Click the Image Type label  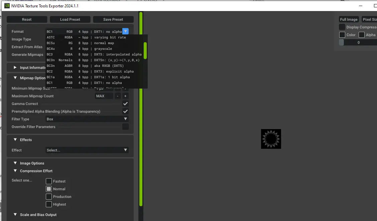[x=21, y=39]
